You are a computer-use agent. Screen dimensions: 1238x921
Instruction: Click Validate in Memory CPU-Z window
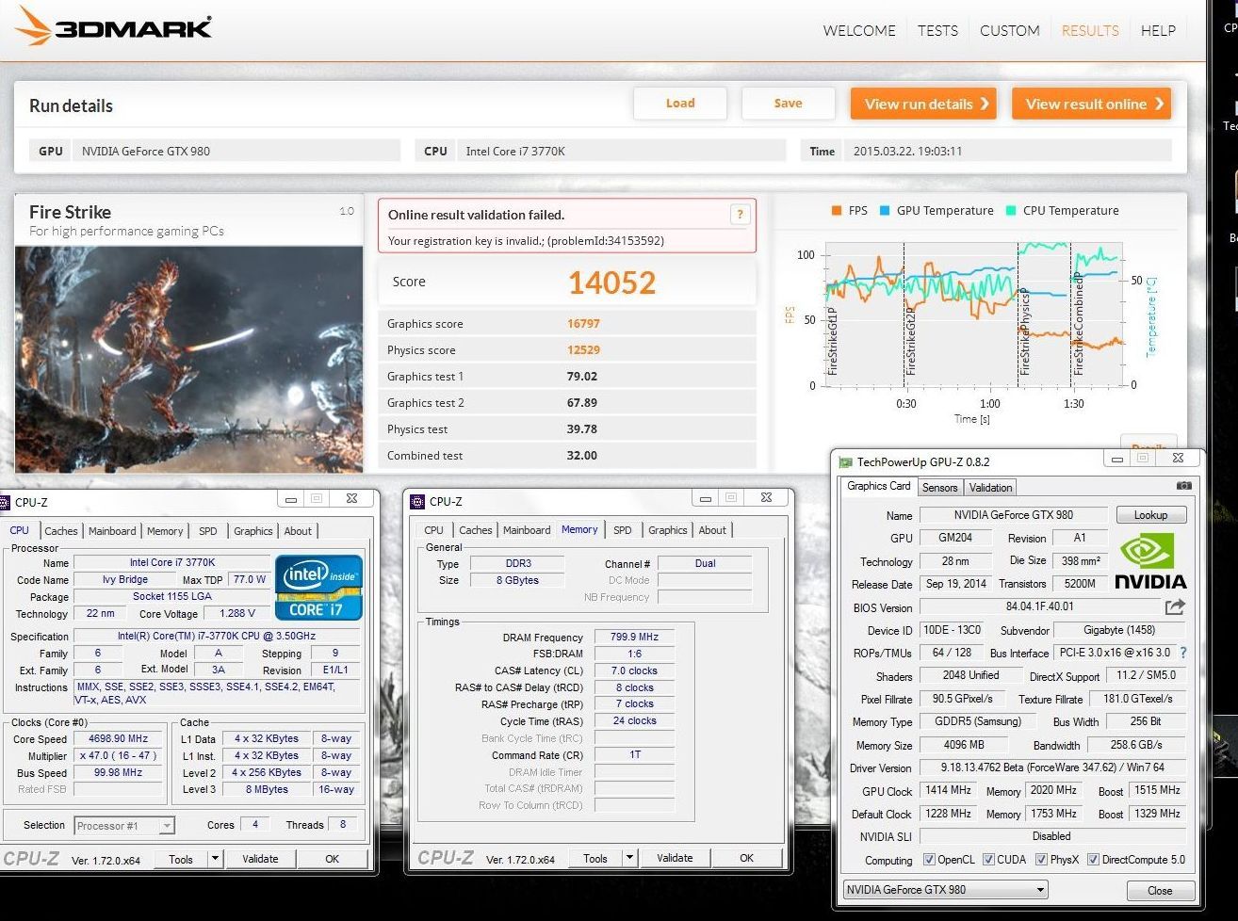click(x=675, y=858)
